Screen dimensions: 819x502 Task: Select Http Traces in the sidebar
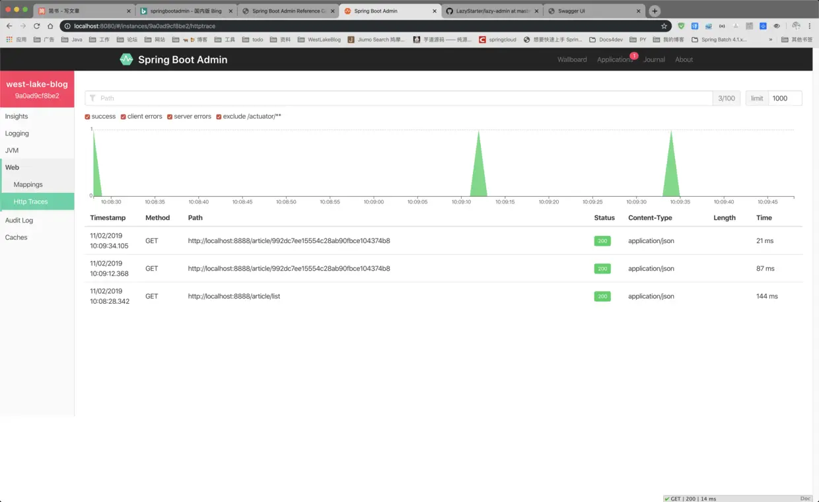(37, 202)
